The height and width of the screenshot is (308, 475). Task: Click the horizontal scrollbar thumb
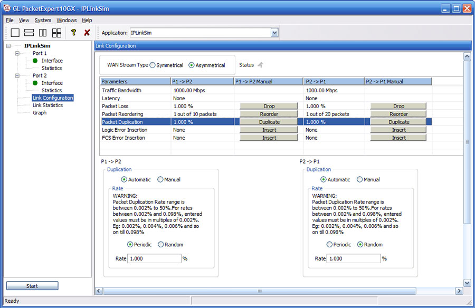click(x=260, y=291)
